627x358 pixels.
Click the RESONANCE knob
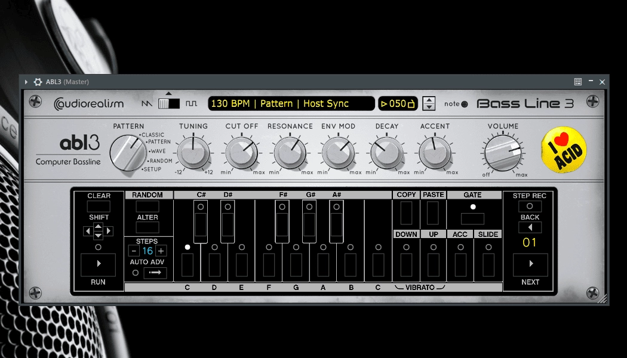(290, 152)
